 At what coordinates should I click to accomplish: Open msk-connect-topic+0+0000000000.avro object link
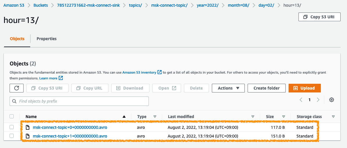pos(70,127)
